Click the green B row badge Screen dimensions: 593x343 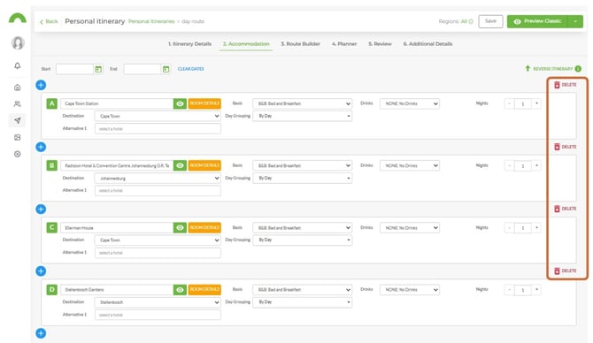click(52, 165)
